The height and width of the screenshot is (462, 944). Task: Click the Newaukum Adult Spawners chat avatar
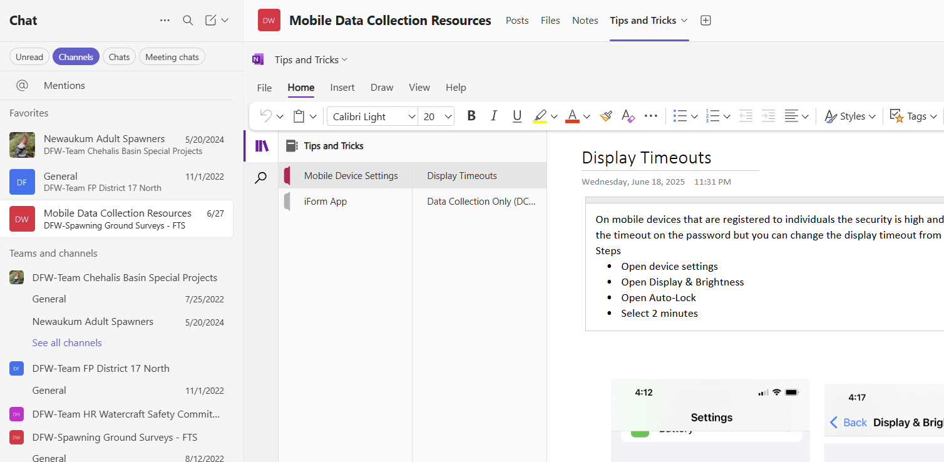point(22,145)
